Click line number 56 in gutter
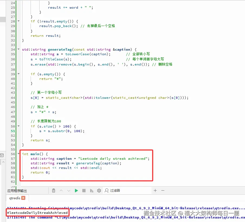 (x=13, y=154)
